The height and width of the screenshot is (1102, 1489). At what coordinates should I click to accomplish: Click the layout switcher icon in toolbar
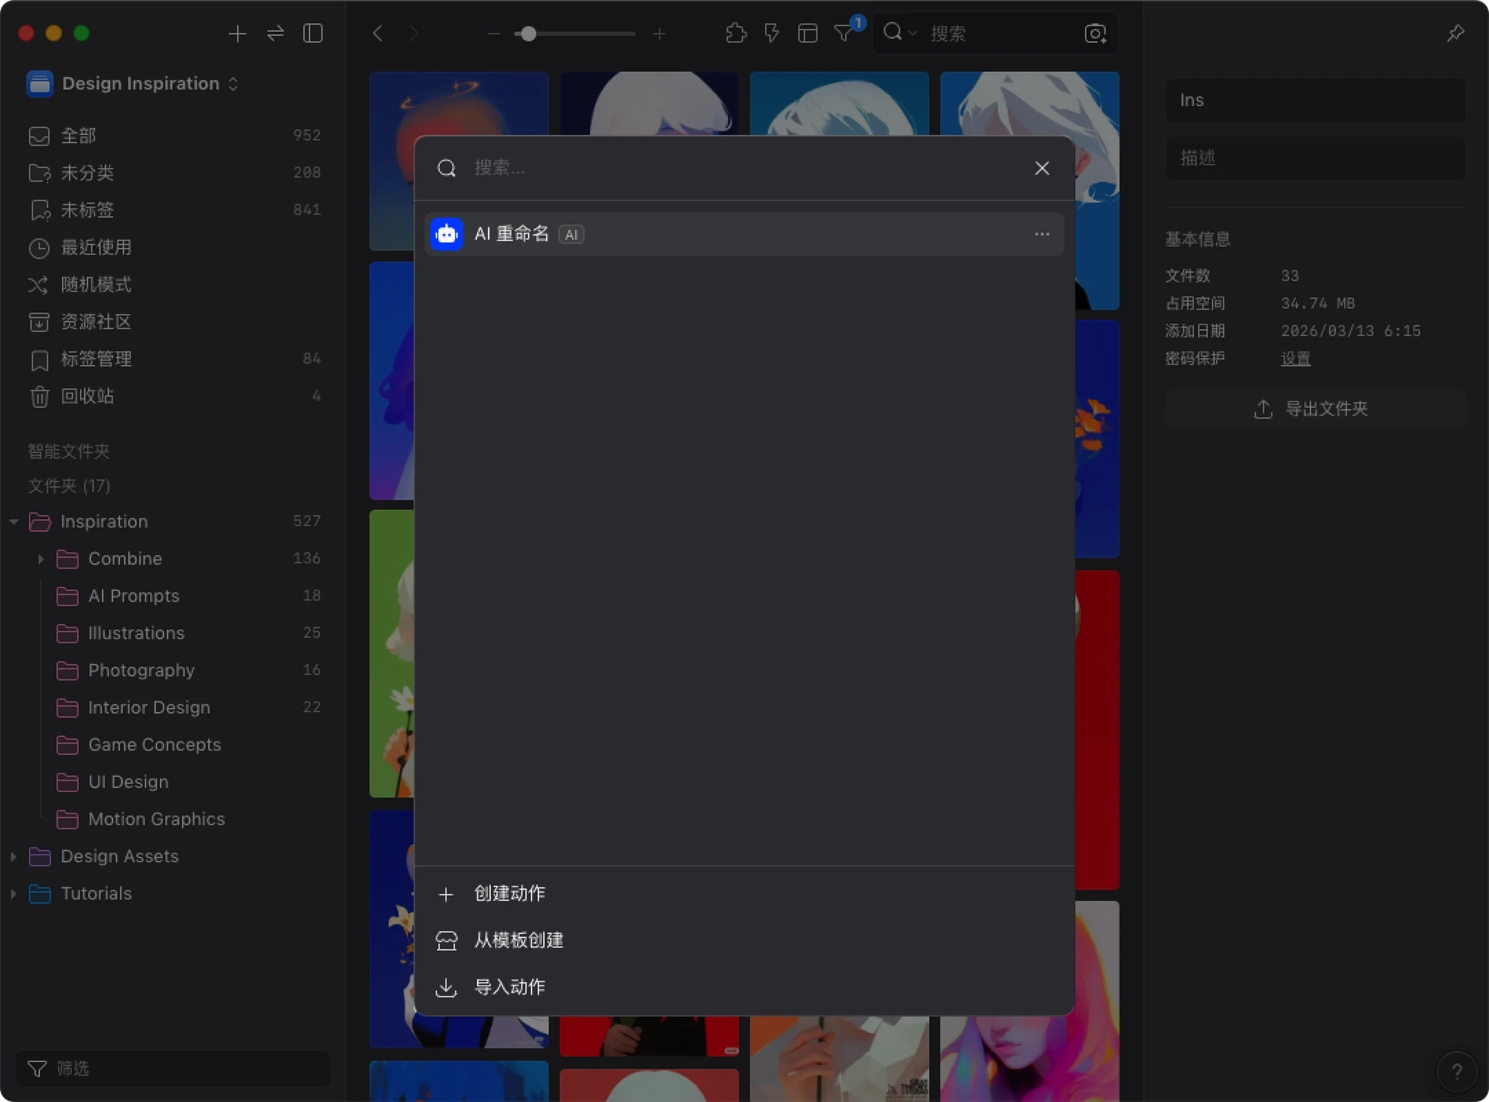coord(807,33)
